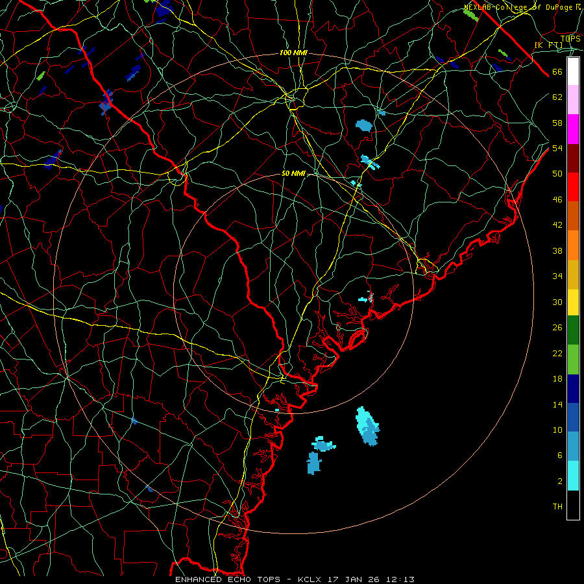584x584 pixels.
Task: Click the largest offshore cyan echo cell
Action: [x=368, y=426]
